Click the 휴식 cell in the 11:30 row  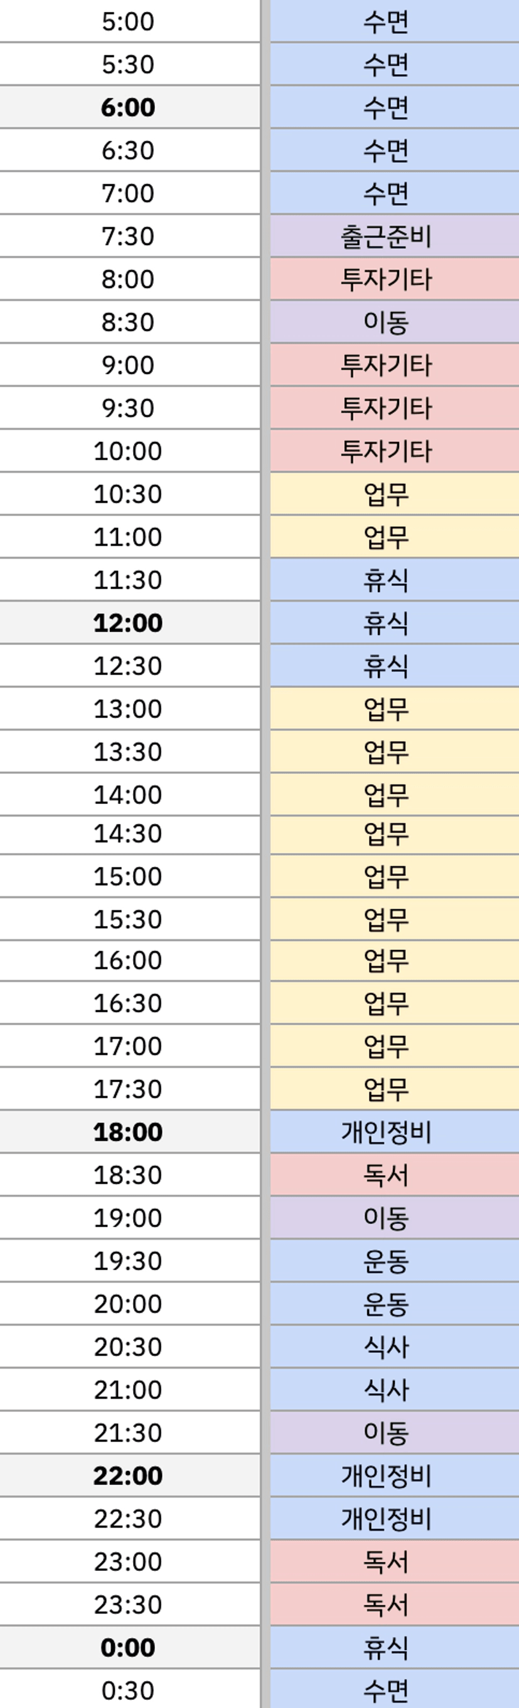(x=386, y=580)
